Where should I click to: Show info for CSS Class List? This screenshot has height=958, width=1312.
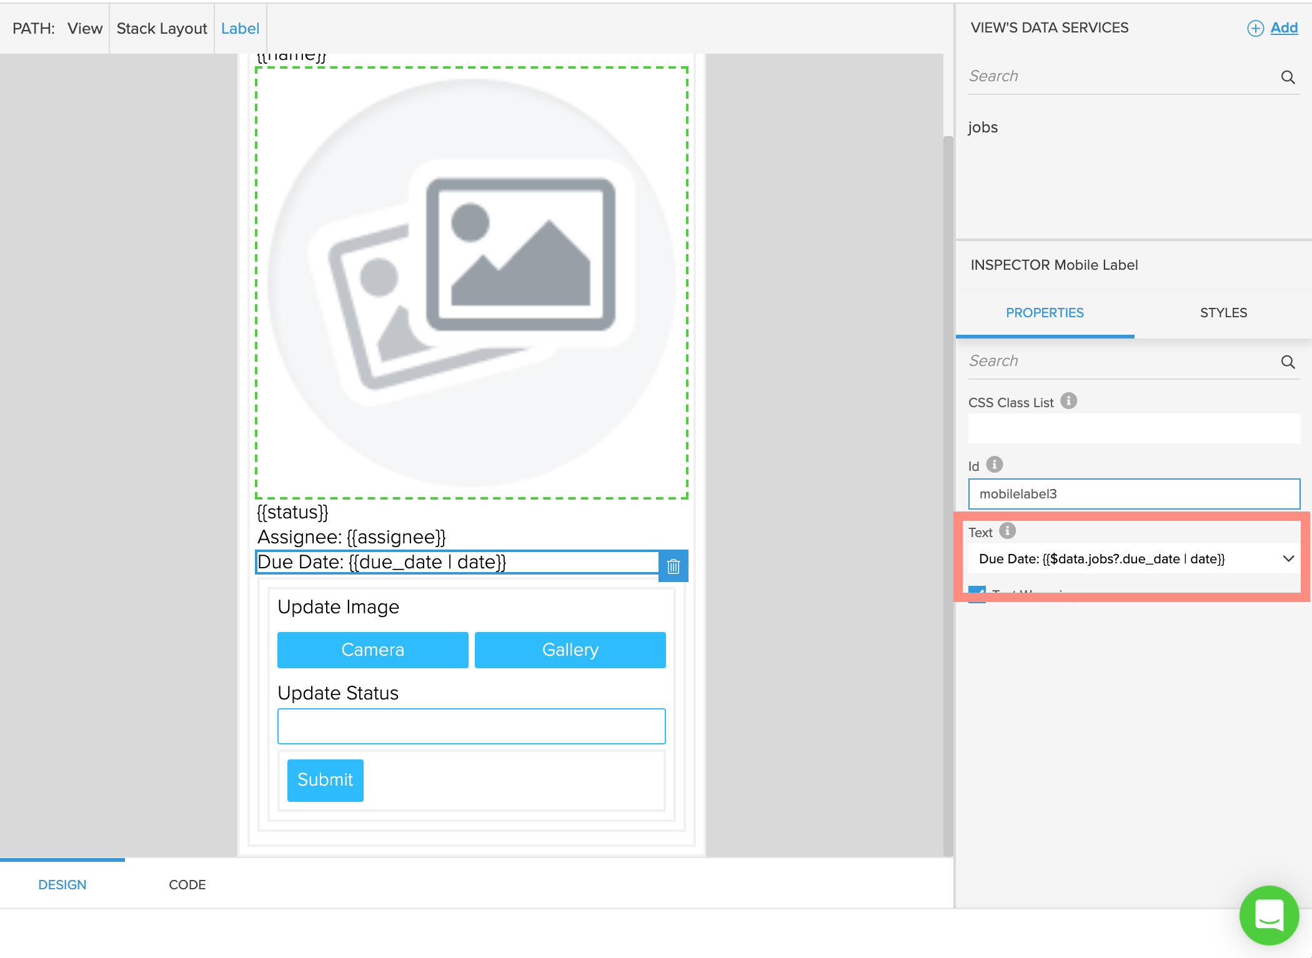click(x=1068, y=401)
